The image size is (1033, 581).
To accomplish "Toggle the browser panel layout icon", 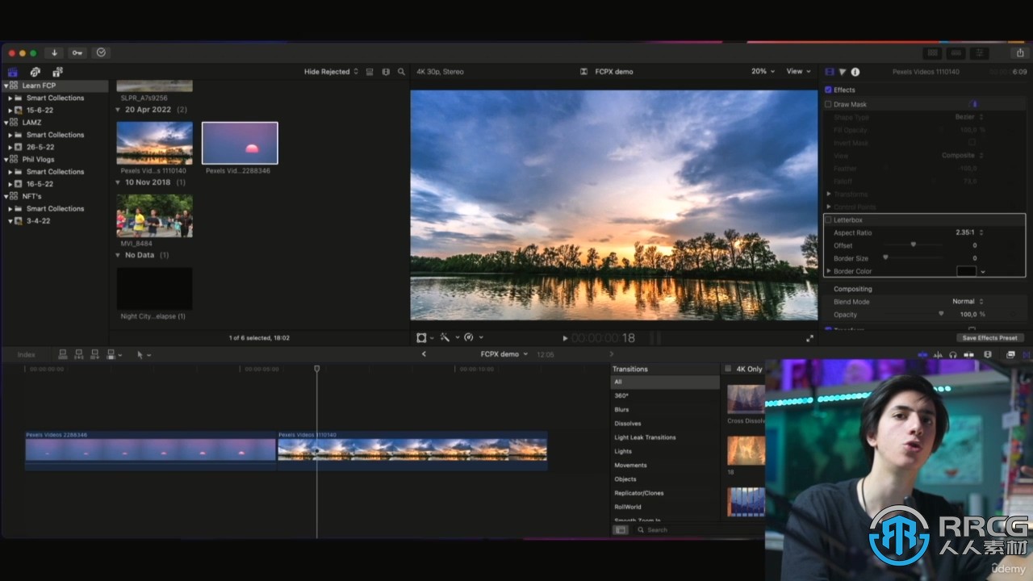I will point(932,52).
